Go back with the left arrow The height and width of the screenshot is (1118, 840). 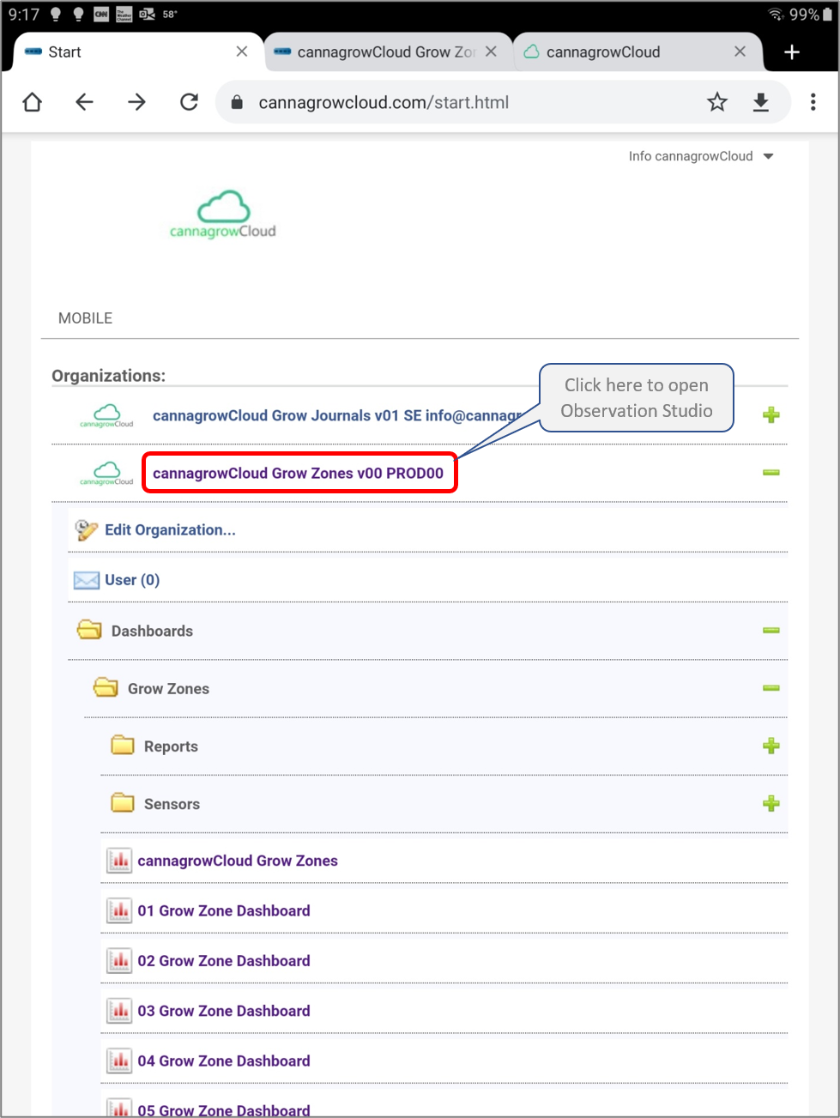point(84,103)
